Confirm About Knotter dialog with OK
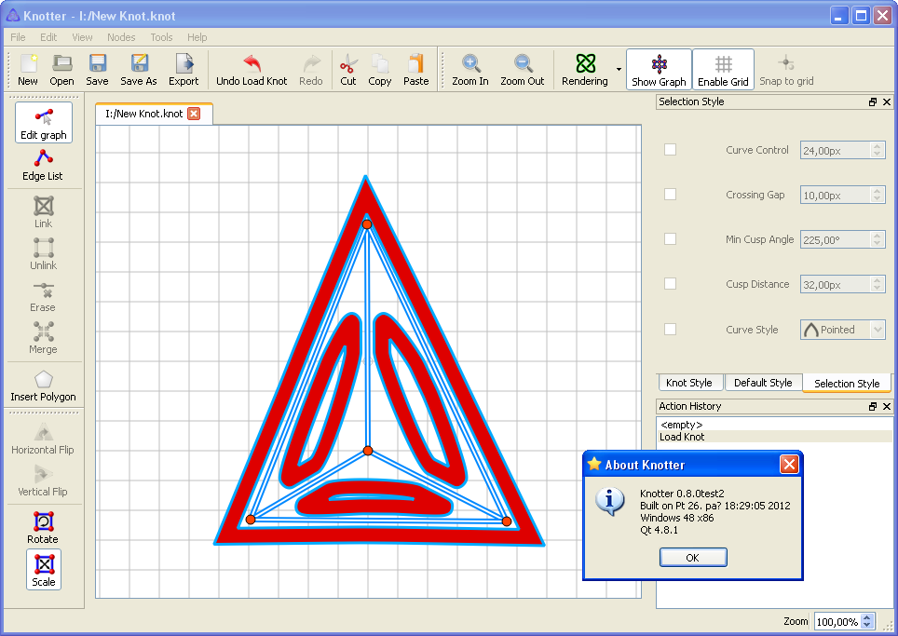This screenshot has width=898, height=636. [x=693, y=558]
